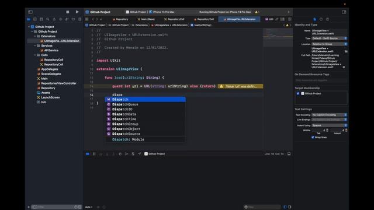Open the Environment Overrides tool
Screen dimensions: 374x210
(133, 154)
